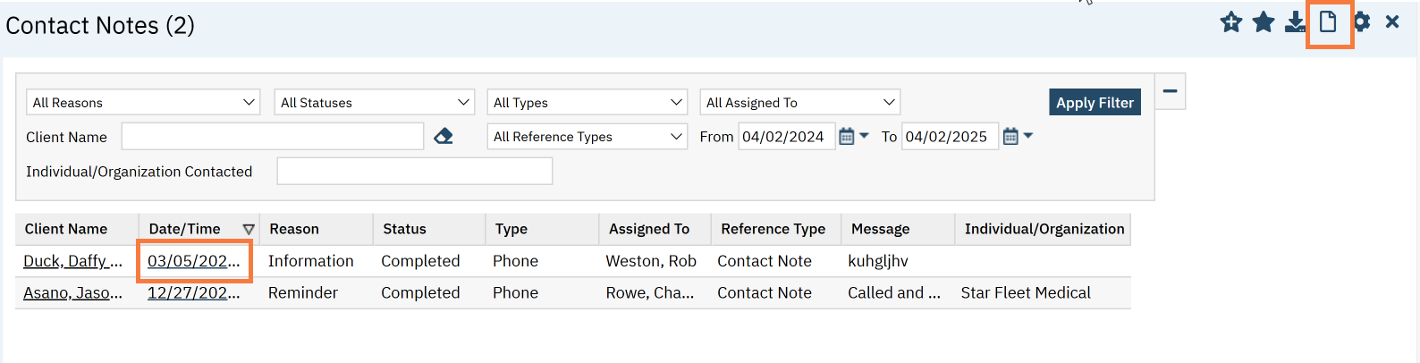The height and width of the screenshot is (363, 1420).
Task: Collapse the filter panel with minus button
Action: 1170,91
